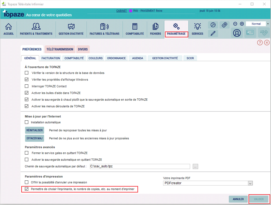The image size is (271, 205).
Task: Uncheck Vérifier les propriétés d'affichage Windows
Action: point(26,79)
